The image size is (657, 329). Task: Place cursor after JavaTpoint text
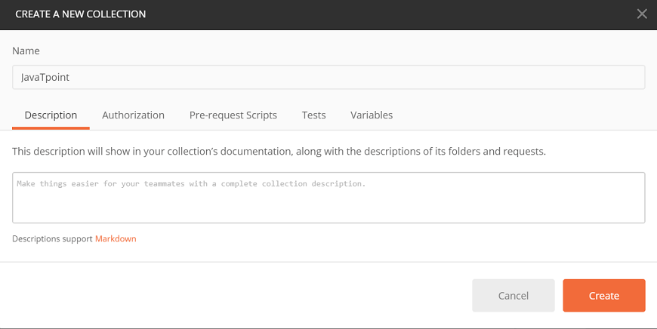click(x=70, y=77)
